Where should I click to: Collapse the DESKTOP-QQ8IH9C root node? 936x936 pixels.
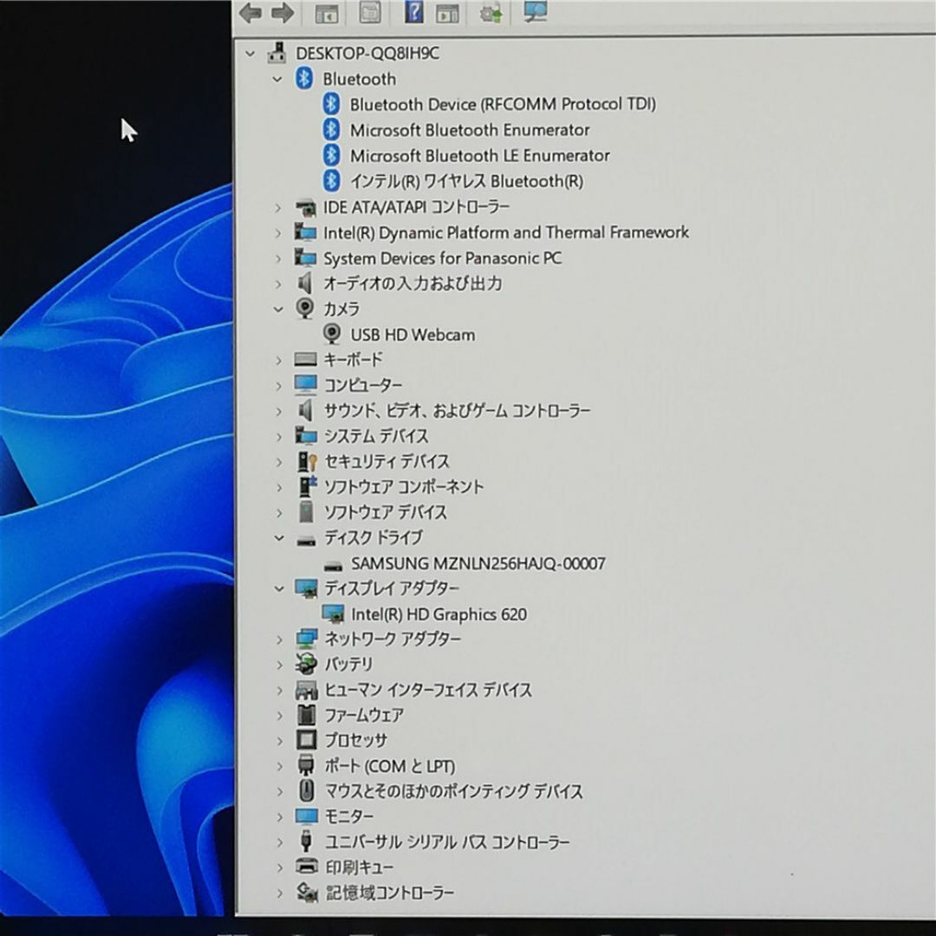[250, 54]
